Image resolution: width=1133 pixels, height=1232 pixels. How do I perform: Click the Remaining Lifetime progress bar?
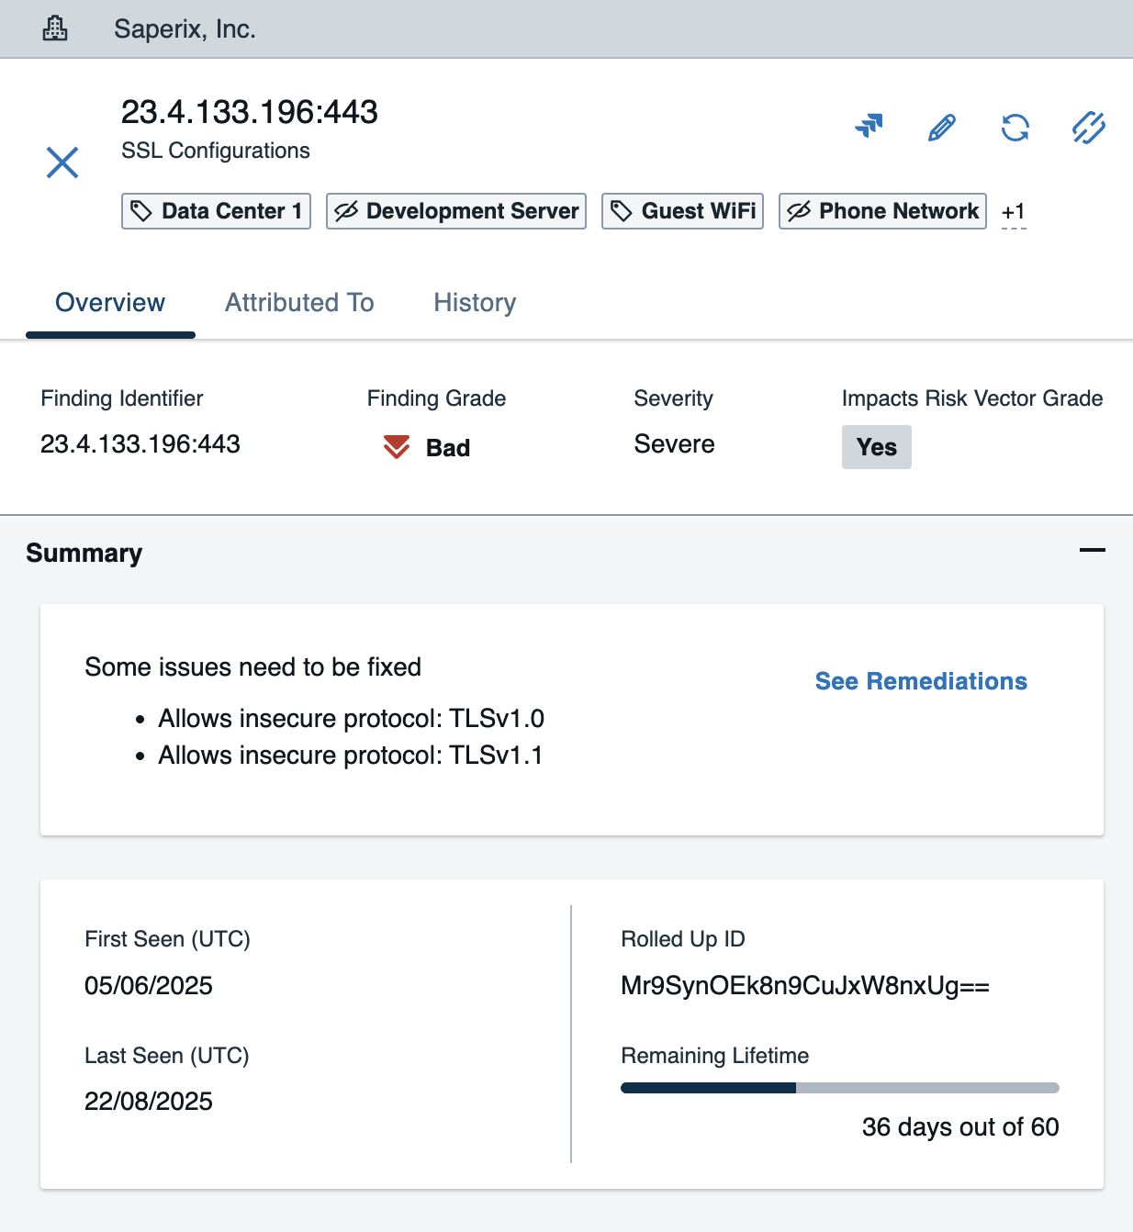[x=839, y=1088]
